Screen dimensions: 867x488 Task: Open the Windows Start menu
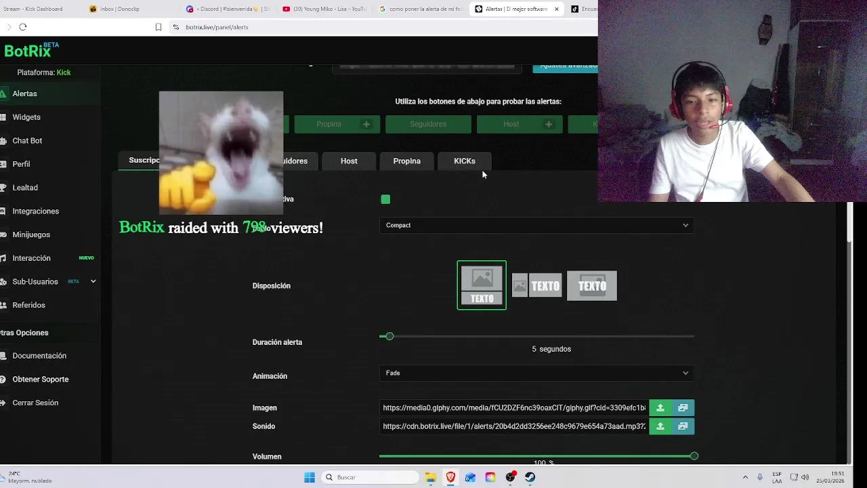[x=310, y=477]
